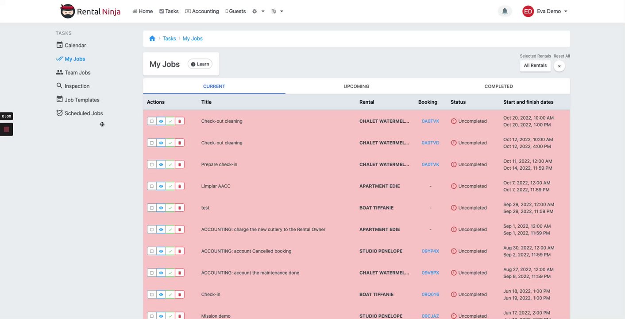Mark the Prepare check-in job complete
625x319 pixels.
(170, 164)
